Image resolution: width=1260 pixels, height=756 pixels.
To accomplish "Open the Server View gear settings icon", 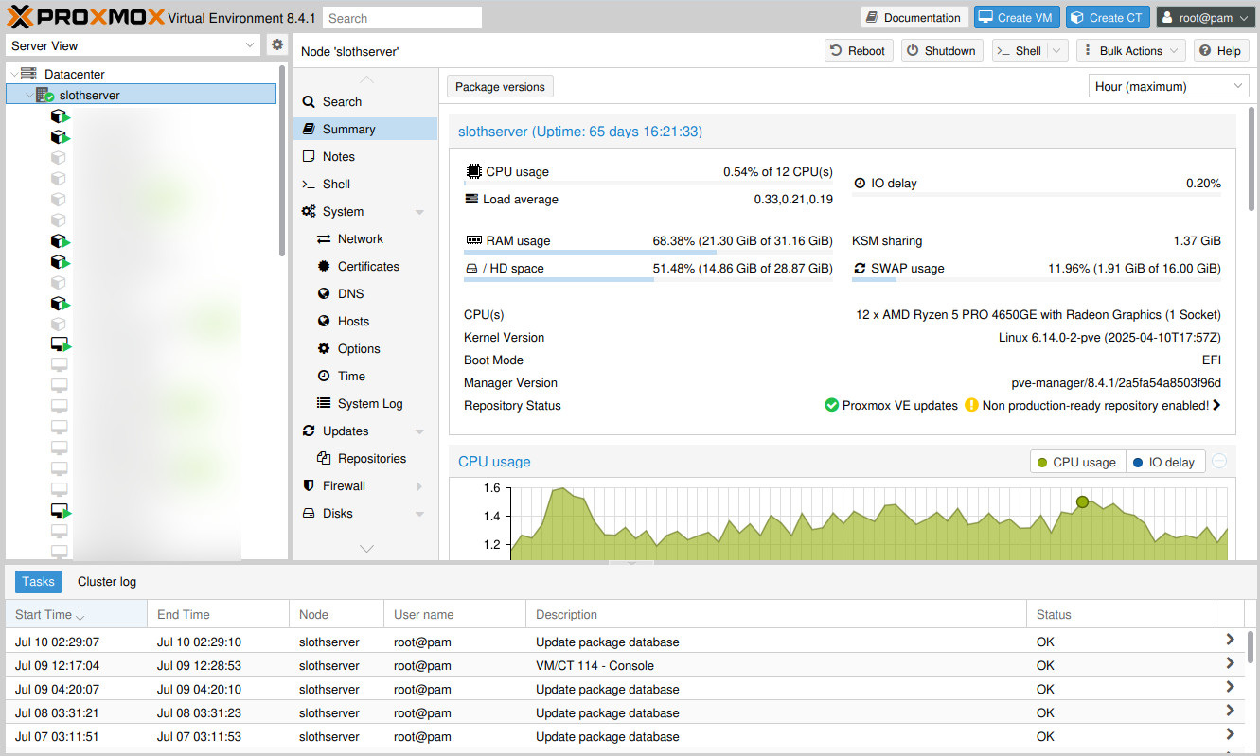I will pos(276,44).
